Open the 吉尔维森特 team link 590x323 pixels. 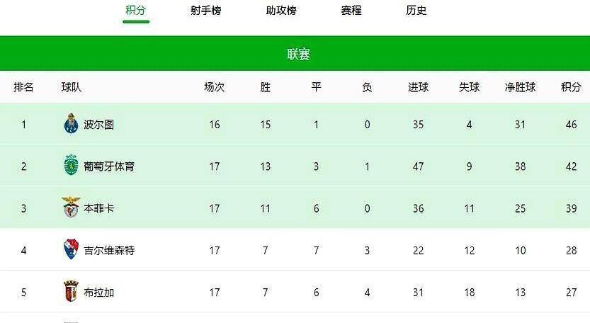coord(108,250)
